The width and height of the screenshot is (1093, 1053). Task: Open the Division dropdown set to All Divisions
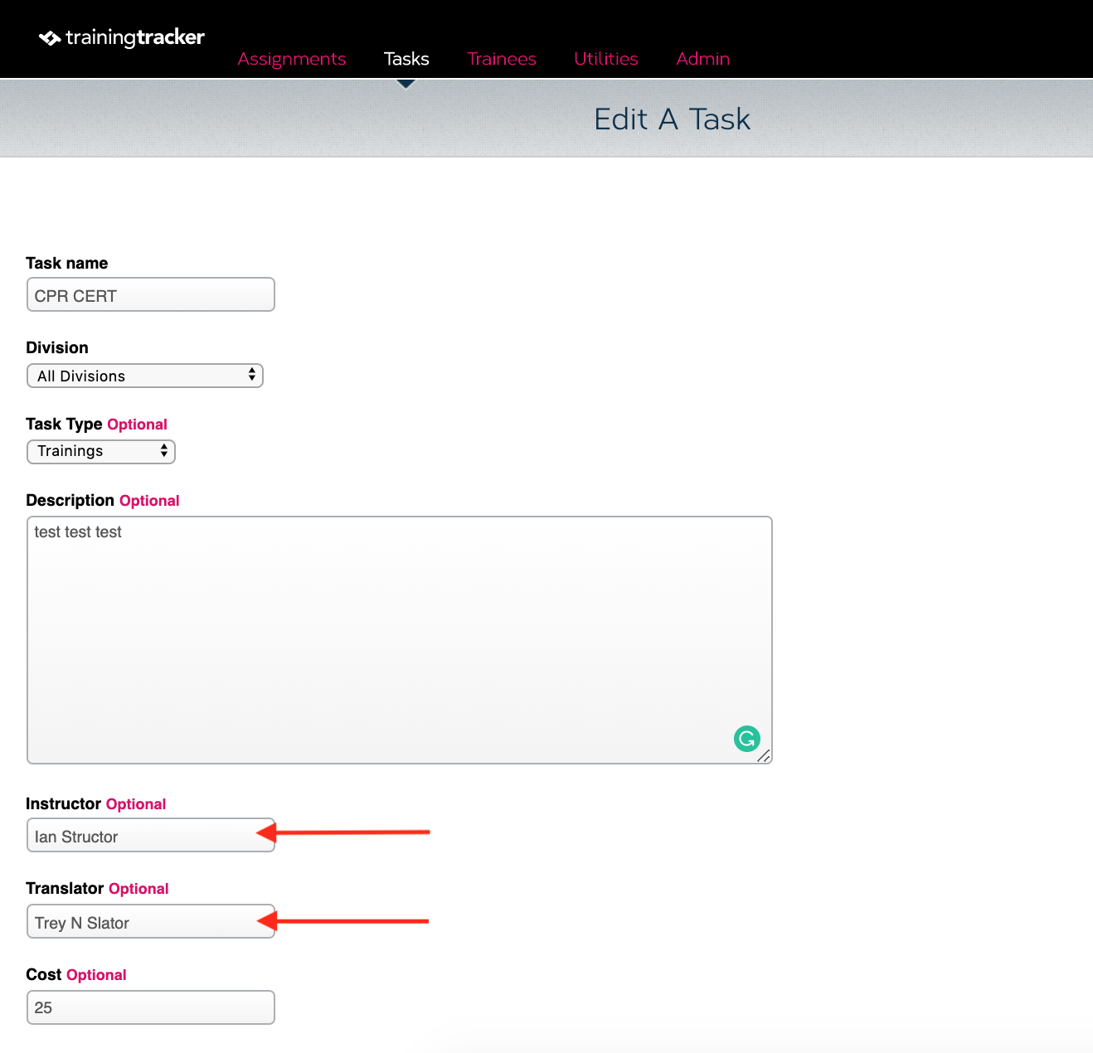click(x=145, y=376)
